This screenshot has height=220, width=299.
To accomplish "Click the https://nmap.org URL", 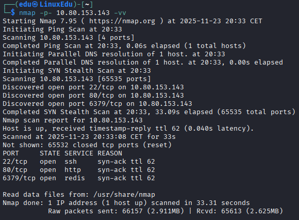I will tap(122, 21).
